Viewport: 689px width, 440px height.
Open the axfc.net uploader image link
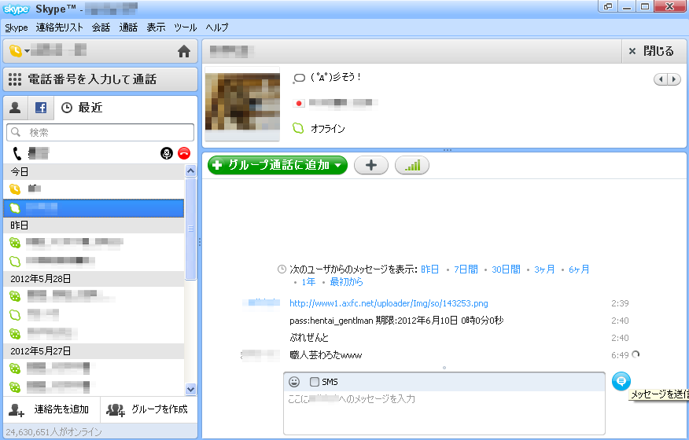pyautogui.click(x=389, y=302)
